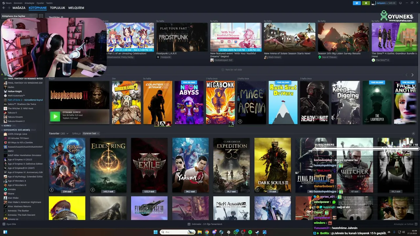Go back with the left navigation arrow
The image size is (420, 236).
tap(4, 8)
